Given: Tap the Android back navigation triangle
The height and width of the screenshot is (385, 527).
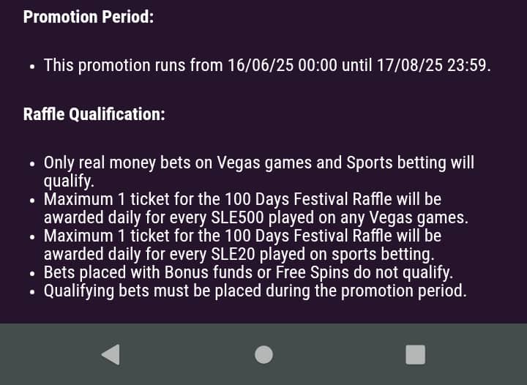Looking at the screenshot, I should 111,354.
